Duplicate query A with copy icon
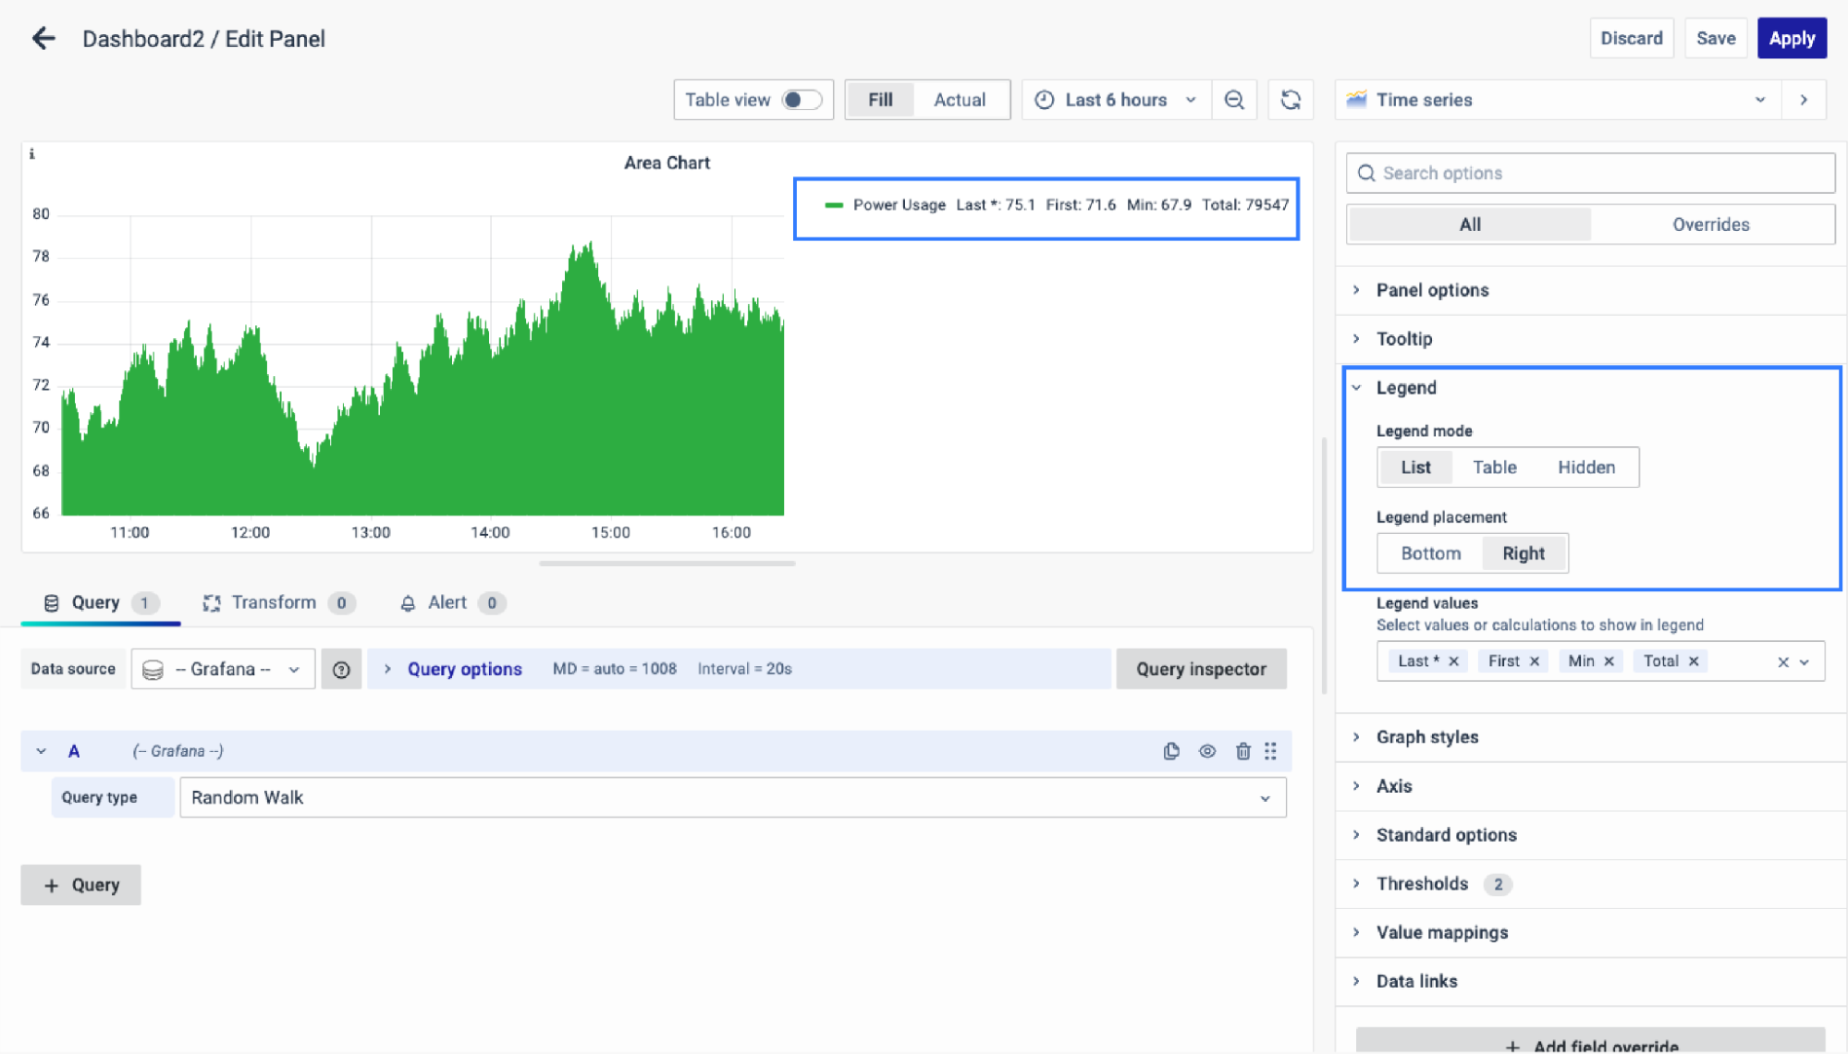 point(1171,751)
